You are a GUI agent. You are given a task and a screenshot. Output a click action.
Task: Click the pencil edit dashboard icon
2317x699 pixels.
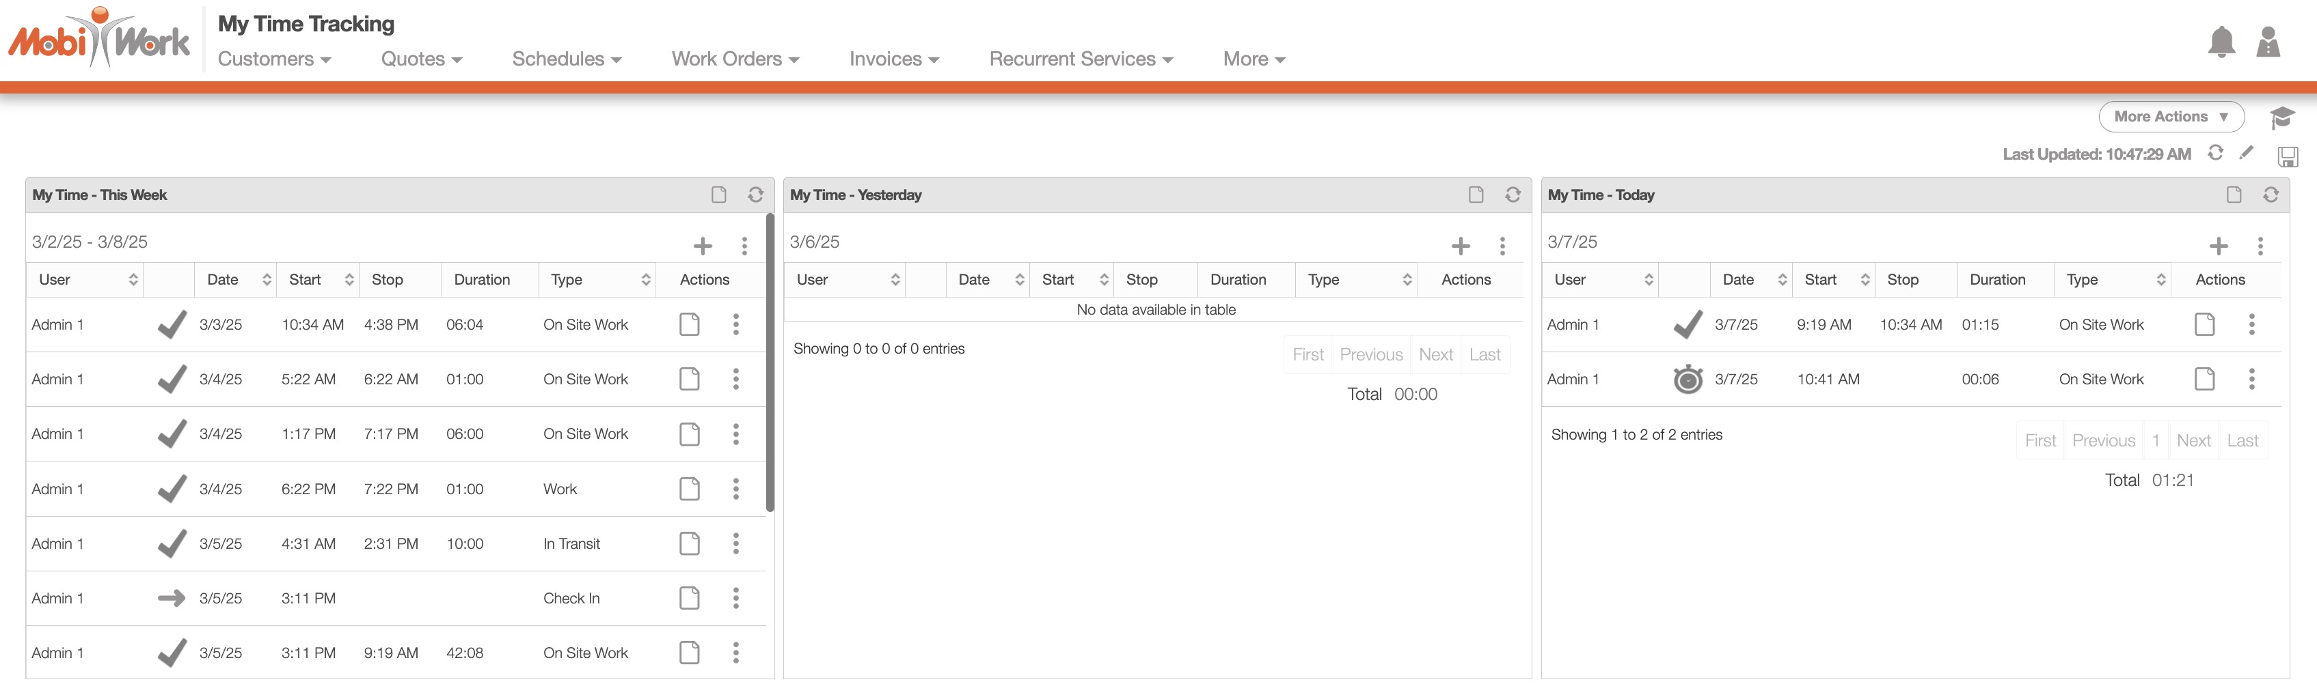coord(2246,153)
